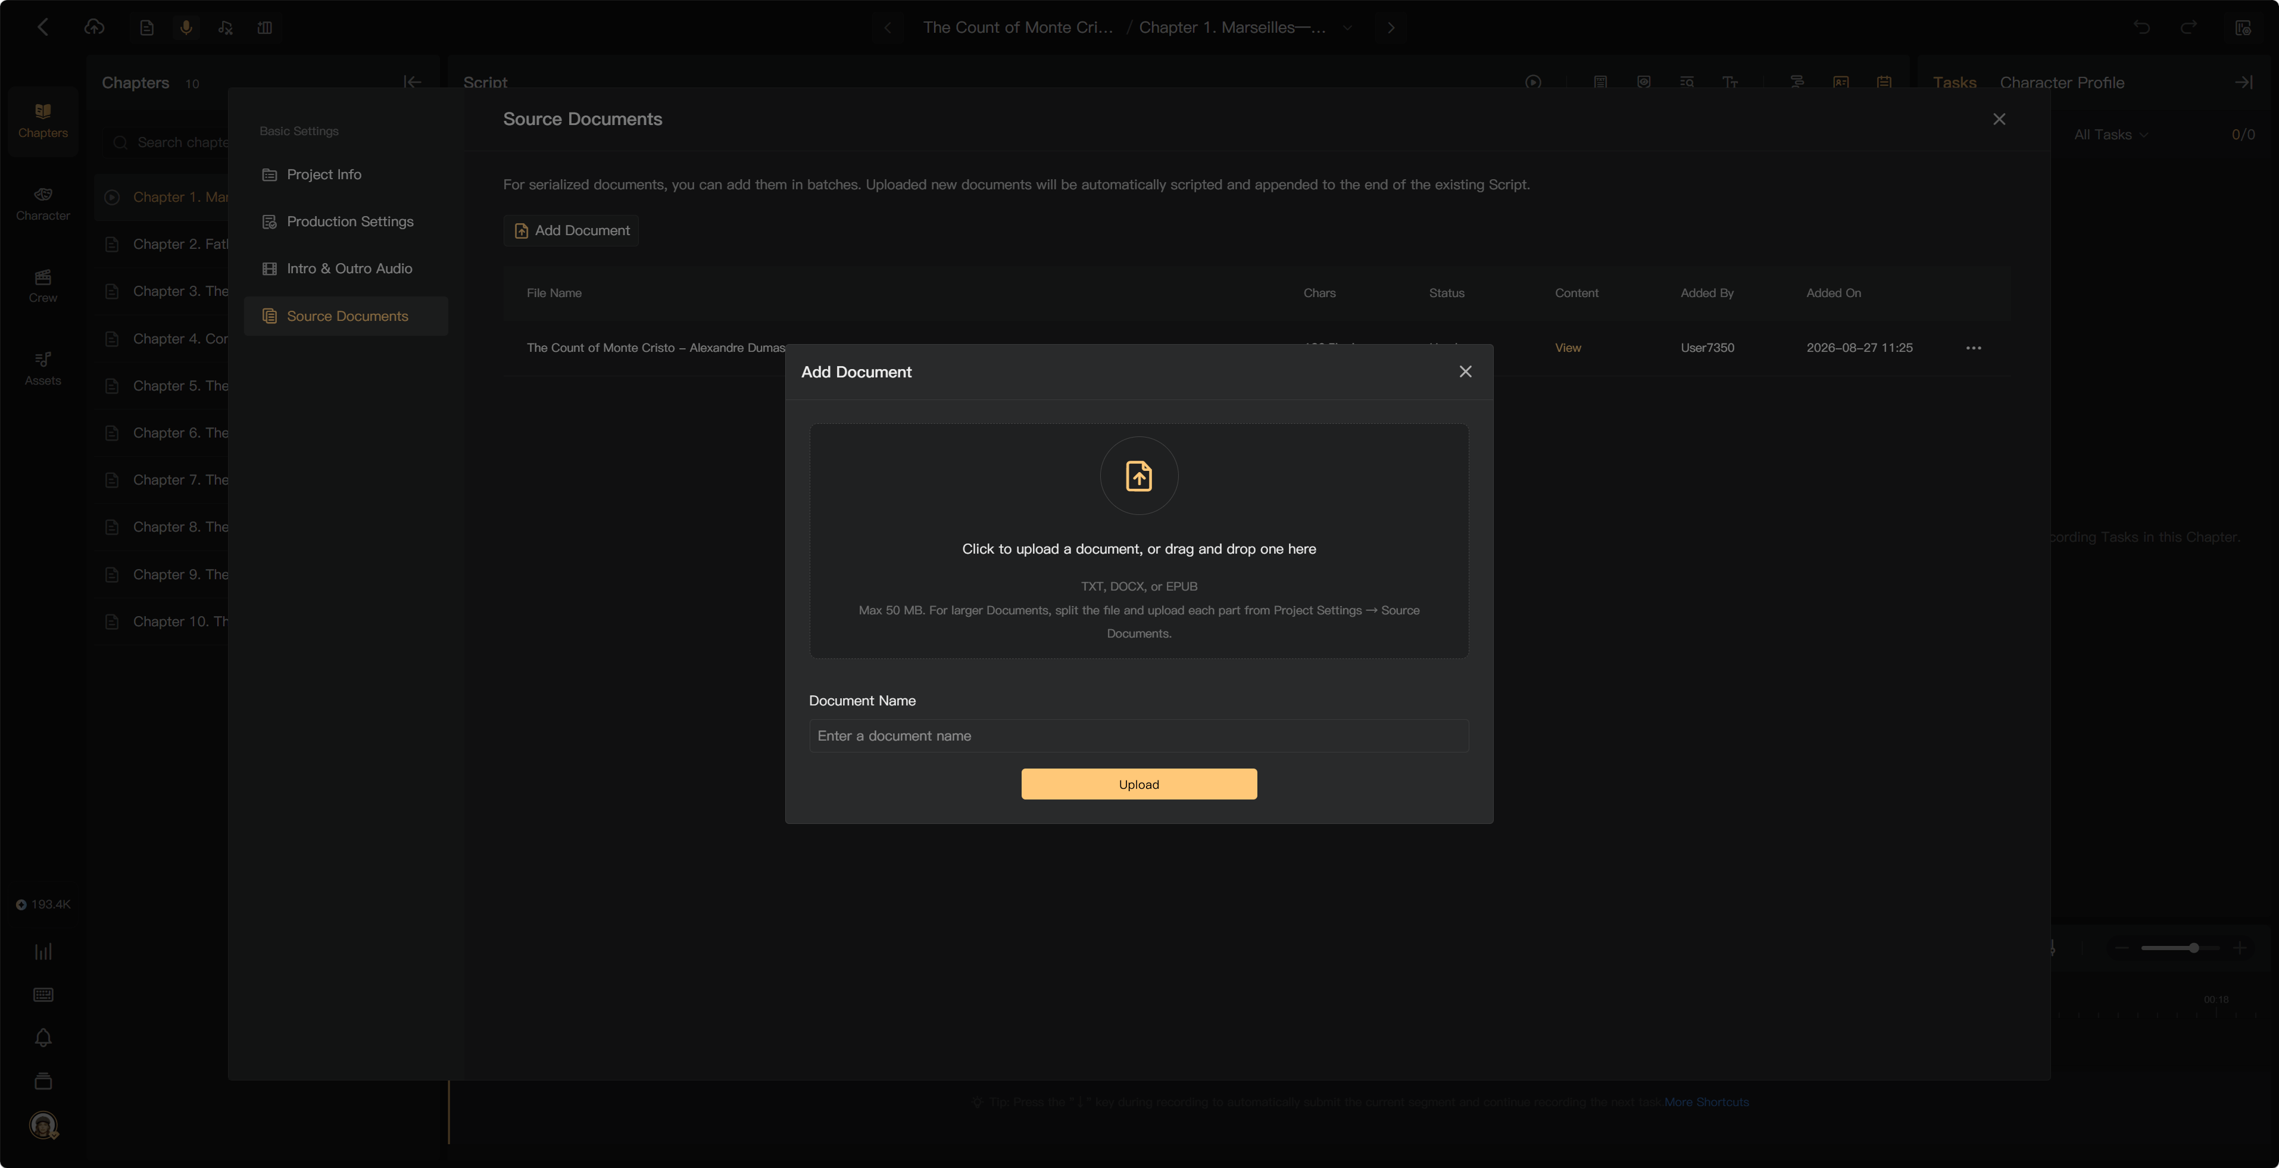2279x1168 pixels.
Task: Click the back arrow at top left
Action: [42, 27]
